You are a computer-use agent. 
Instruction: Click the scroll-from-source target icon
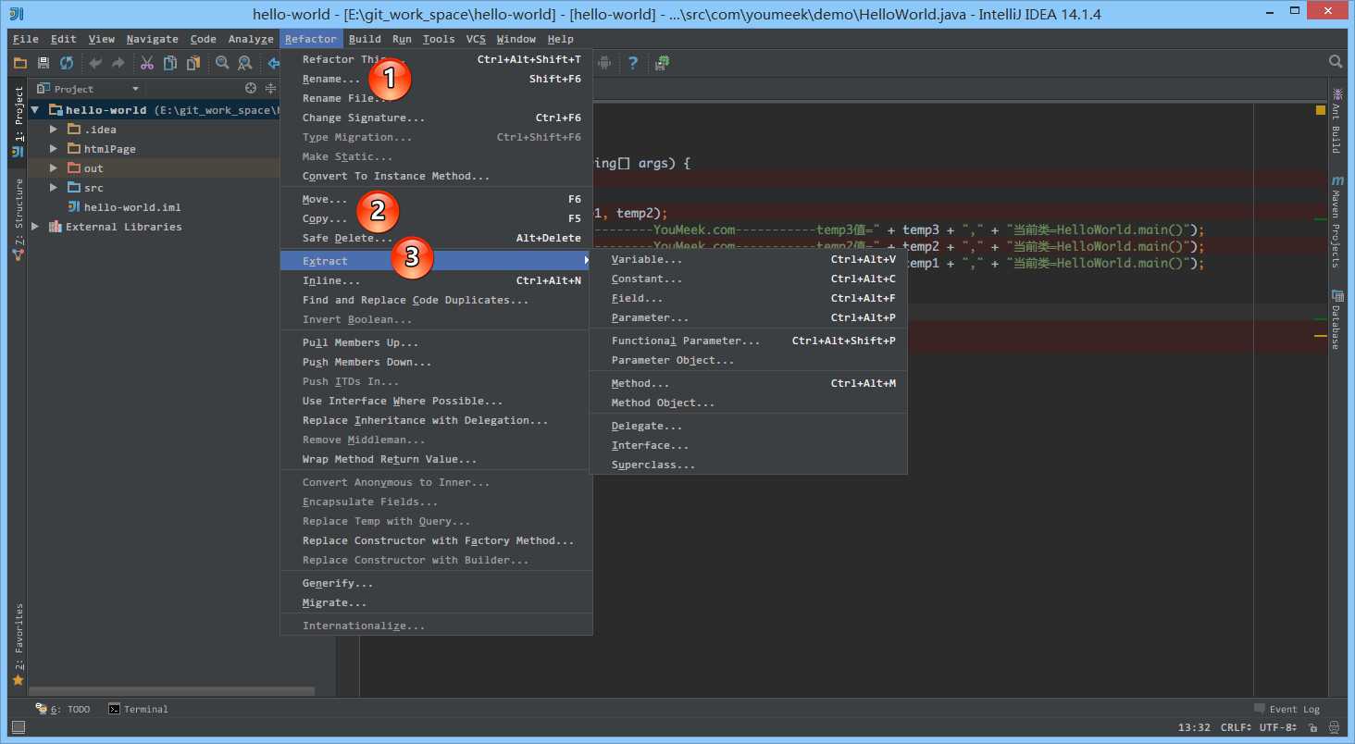(250, 89)
